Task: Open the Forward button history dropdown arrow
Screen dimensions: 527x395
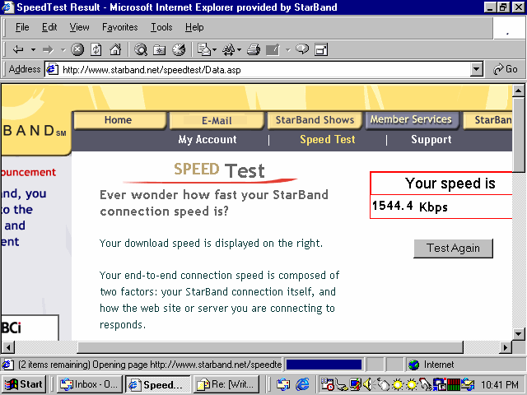Action: coord(63,50)
